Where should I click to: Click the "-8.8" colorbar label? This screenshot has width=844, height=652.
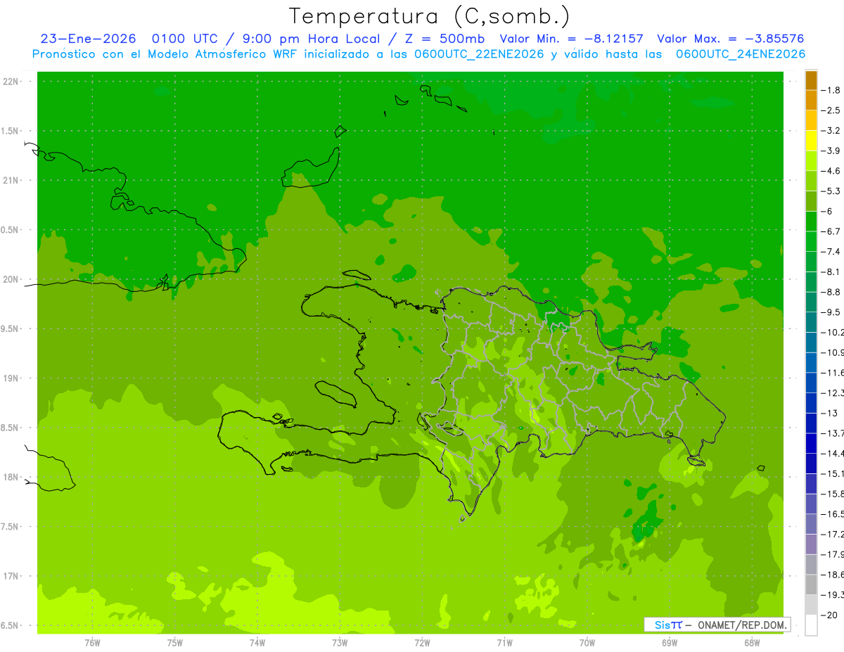click(x=831, y=292)
